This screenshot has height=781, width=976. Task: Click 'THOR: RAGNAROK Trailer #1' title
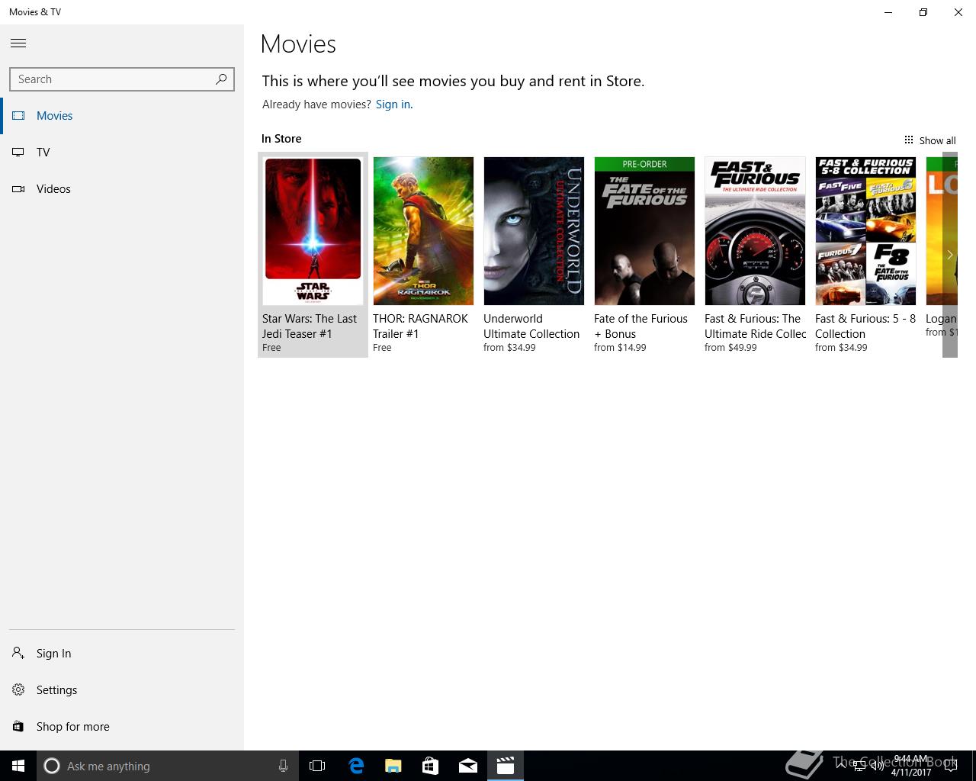coord(420,326)
